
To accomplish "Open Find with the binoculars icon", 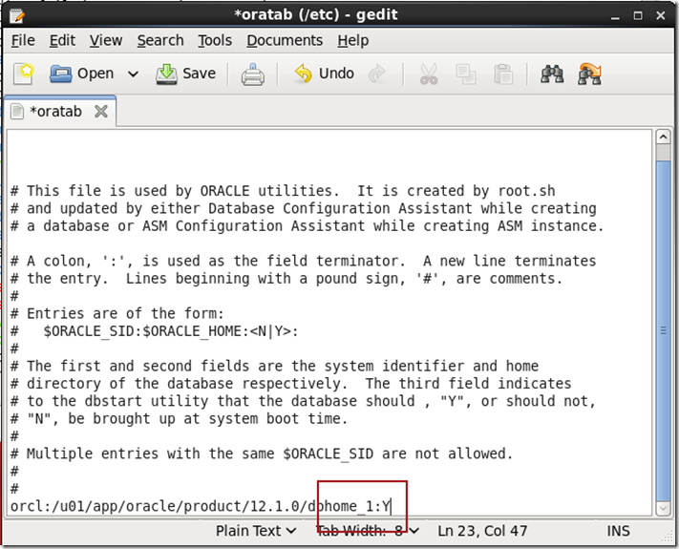I will pos(552,74).
